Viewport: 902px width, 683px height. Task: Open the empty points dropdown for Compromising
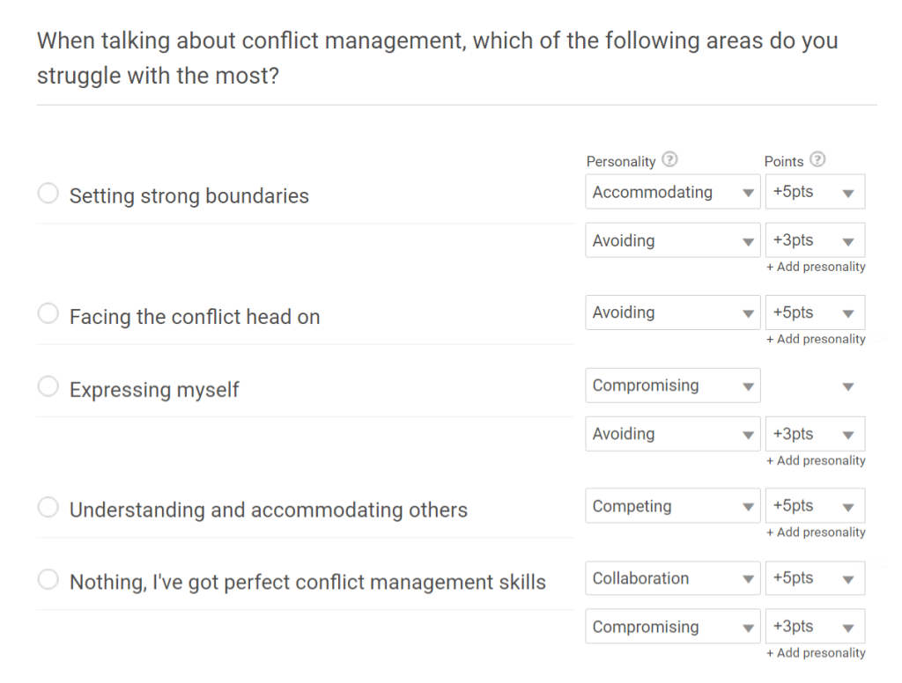[x=815, y=386]
